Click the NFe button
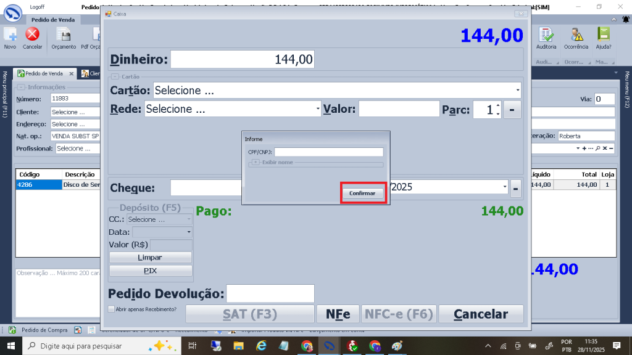The image size is (632, 355). pyautogui.click(x=338, y=314)
